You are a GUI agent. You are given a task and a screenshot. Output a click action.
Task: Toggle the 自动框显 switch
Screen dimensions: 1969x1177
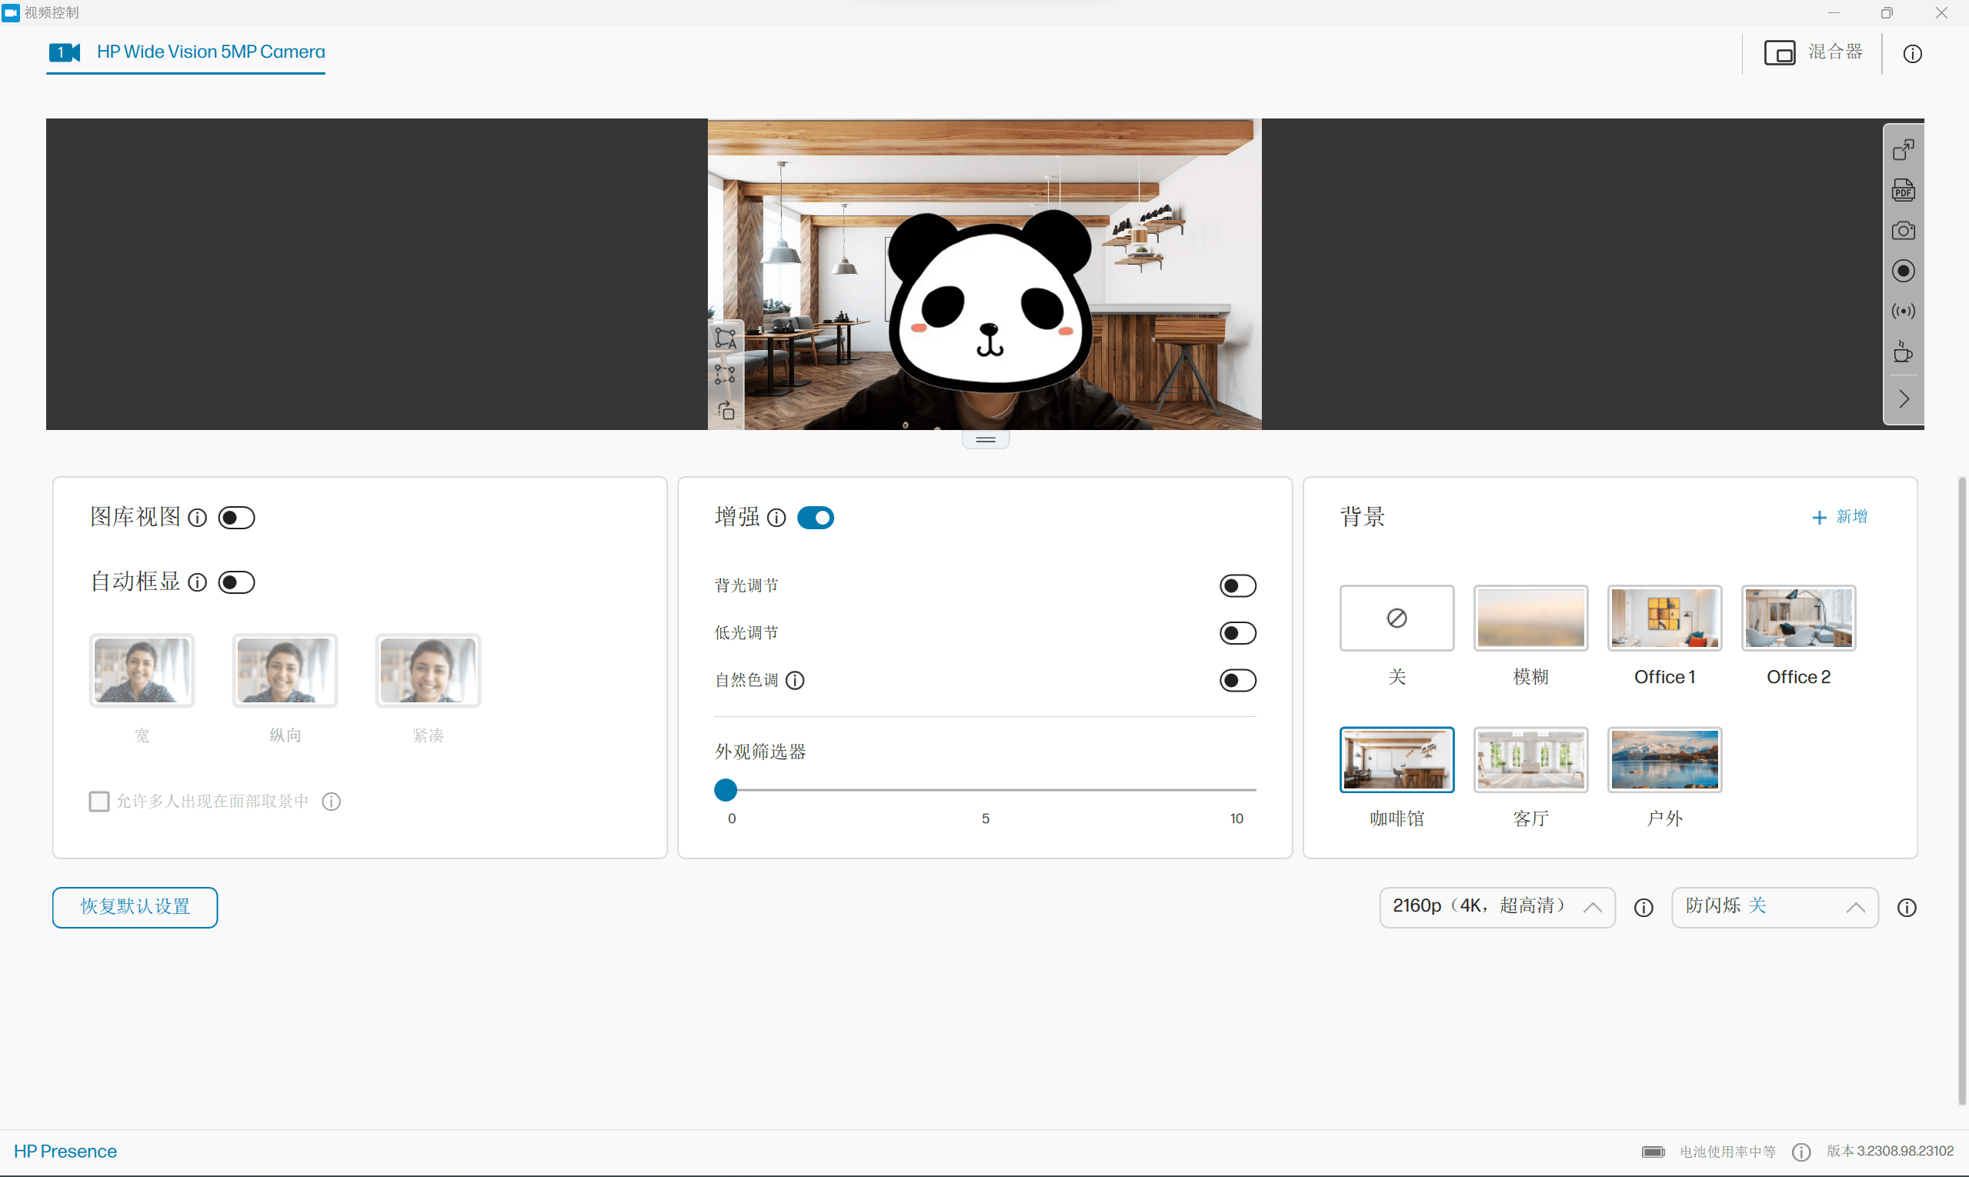point(236,583)
